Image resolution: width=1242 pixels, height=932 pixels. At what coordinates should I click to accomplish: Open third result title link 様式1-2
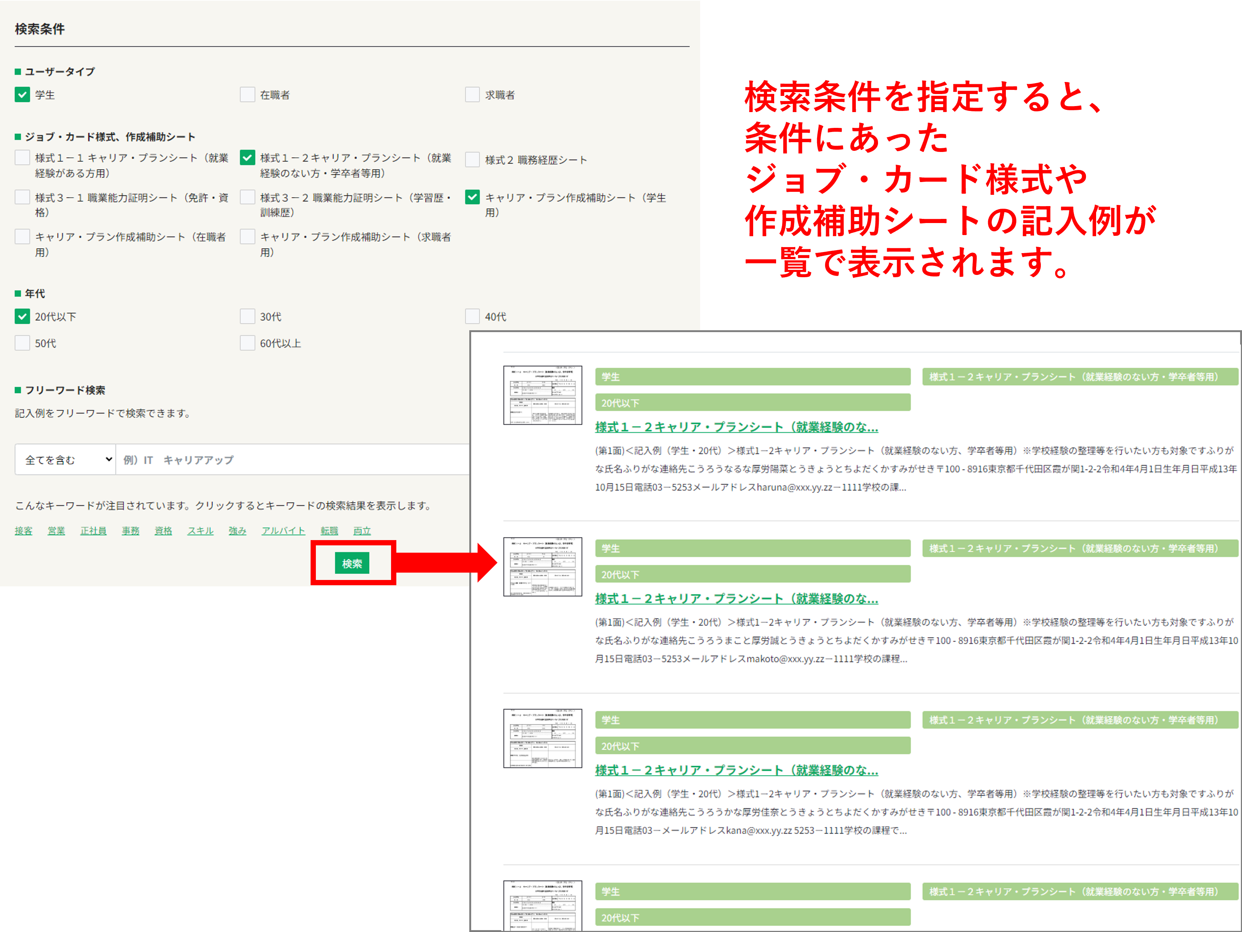pyautogui.click(x=736, y=770)
